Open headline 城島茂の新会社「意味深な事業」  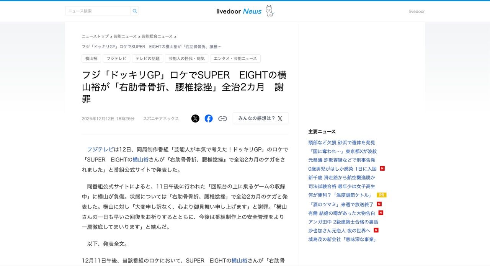click(x=343, y=240)
